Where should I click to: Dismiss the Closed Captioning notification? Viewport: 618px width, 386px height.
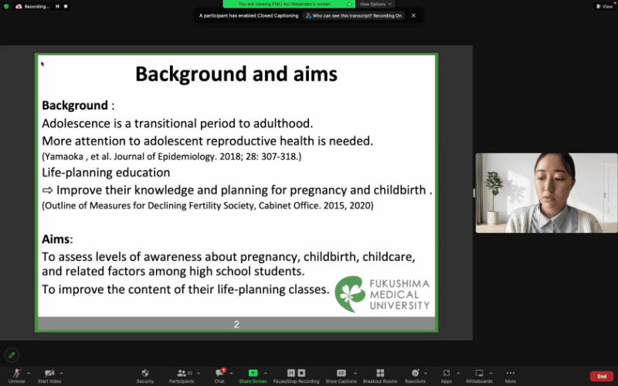413,15
